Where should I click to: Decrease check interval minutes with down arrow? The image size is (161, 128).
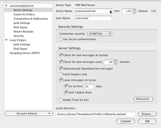[x=116, y=63]
